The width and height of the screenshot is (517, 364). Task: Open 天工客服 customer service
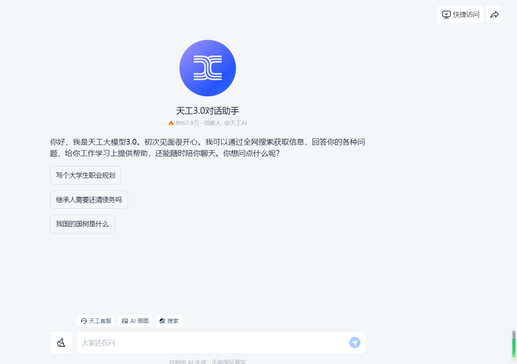pyautogui.click(x=96, y=321)
